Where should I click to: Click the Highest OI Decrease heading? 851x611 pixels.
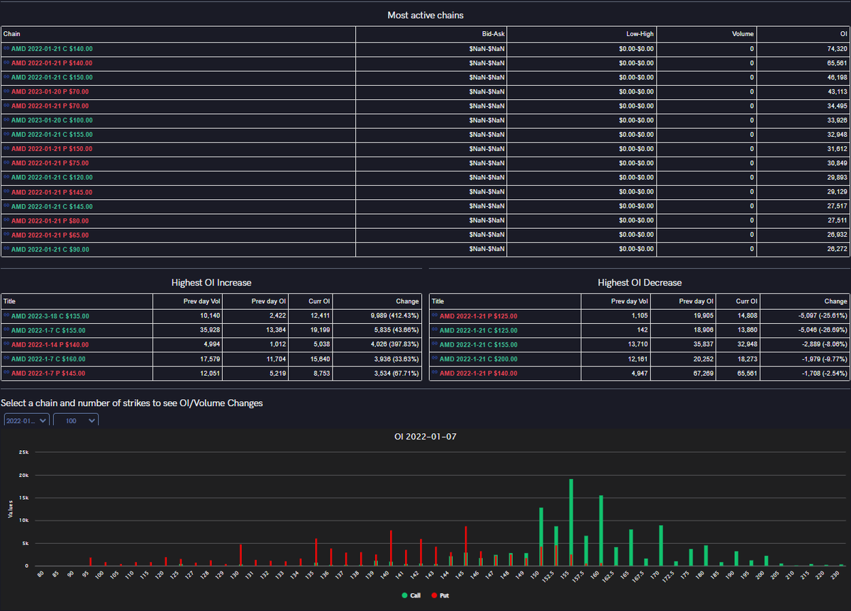[640, 283]
